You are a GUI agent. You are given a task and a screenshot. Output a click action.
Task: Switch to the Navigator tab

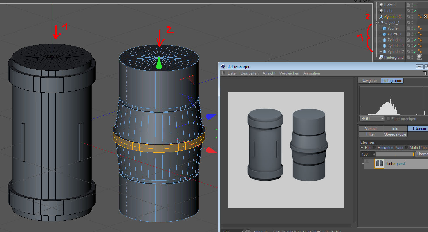pos(369,80)
